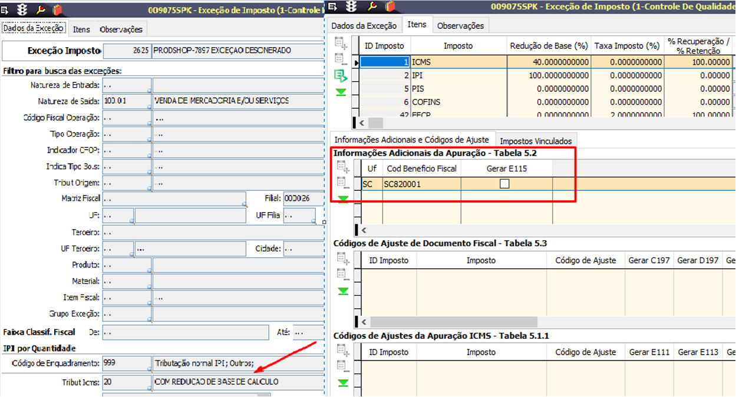739x397 pixels.
Task: Open the Dados da Exceção tab in right window
Action: coord(364,25)
